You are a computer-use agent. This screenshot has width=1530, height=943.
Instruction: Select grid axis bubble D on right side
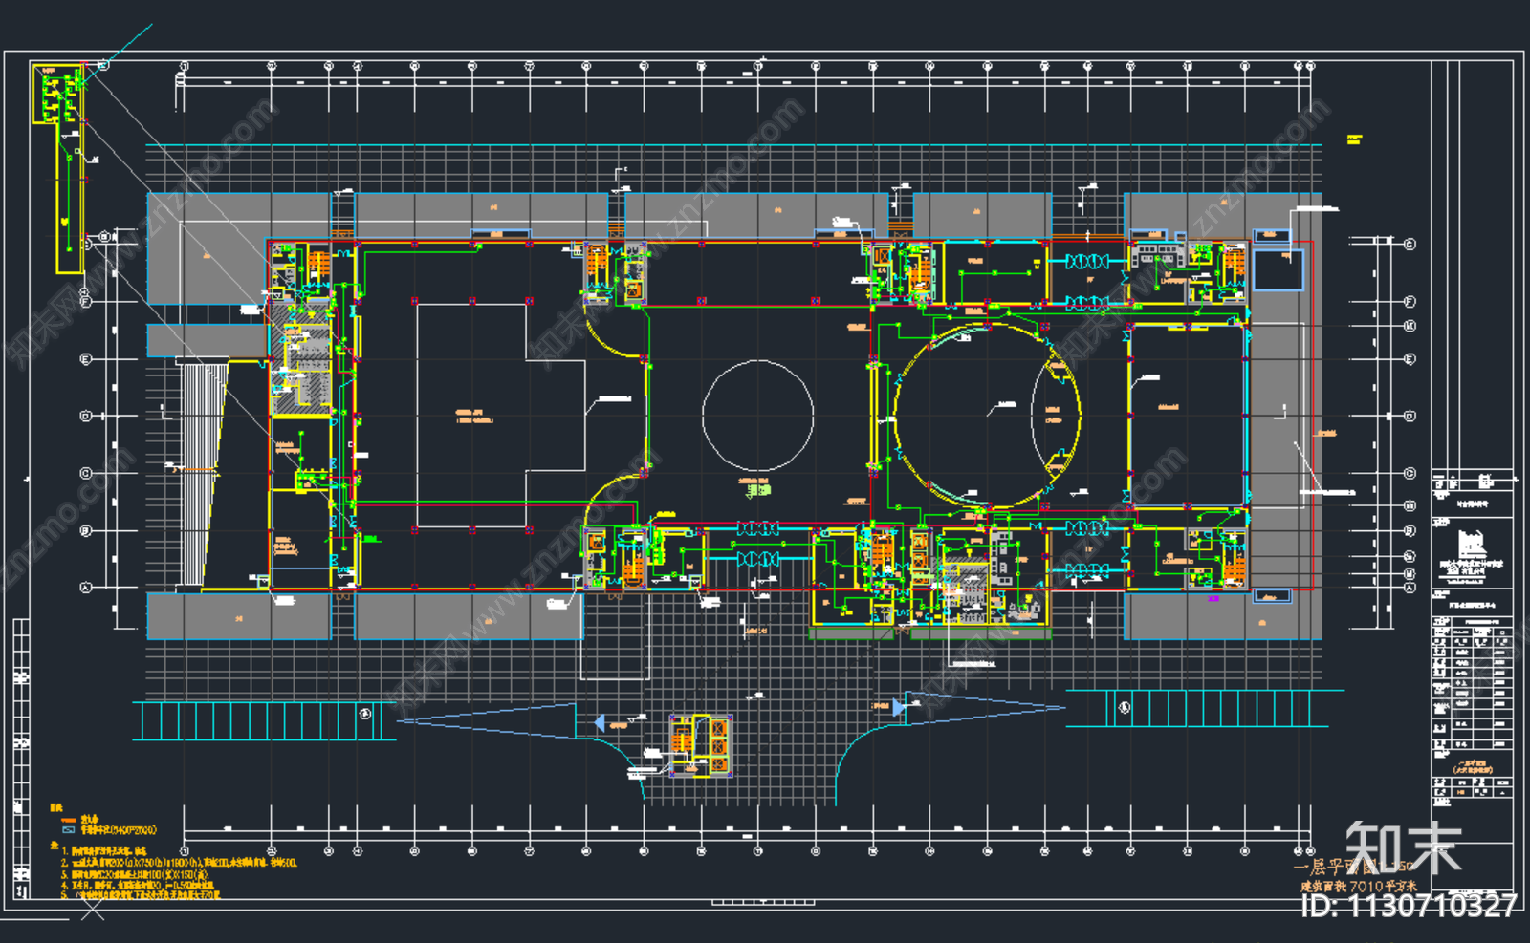(x=1410, y=417)
